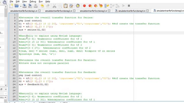Click '%num2=[0 3];' on line 11
Screen dimensions: 184x103
(27, 45)
